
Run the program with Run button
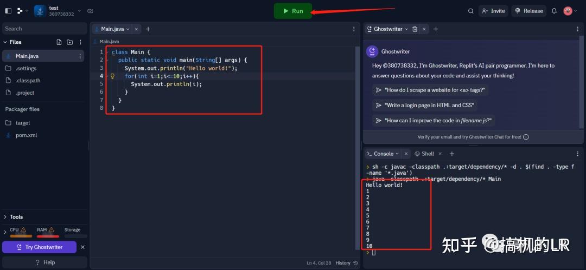pos(293,11)
